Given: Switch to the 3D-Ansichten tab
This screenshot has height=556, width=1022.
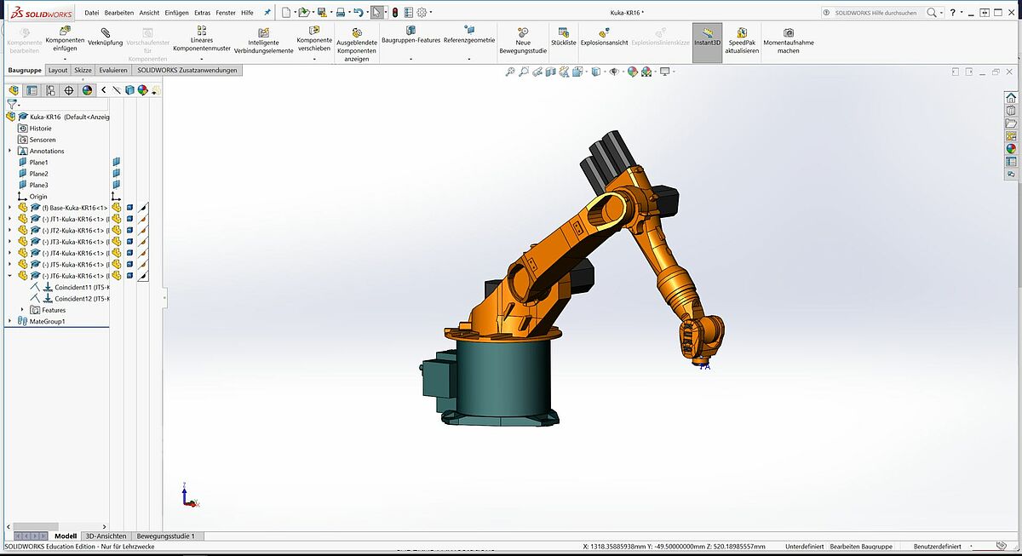Looking at the screenshot, I should tap(106, 536).
